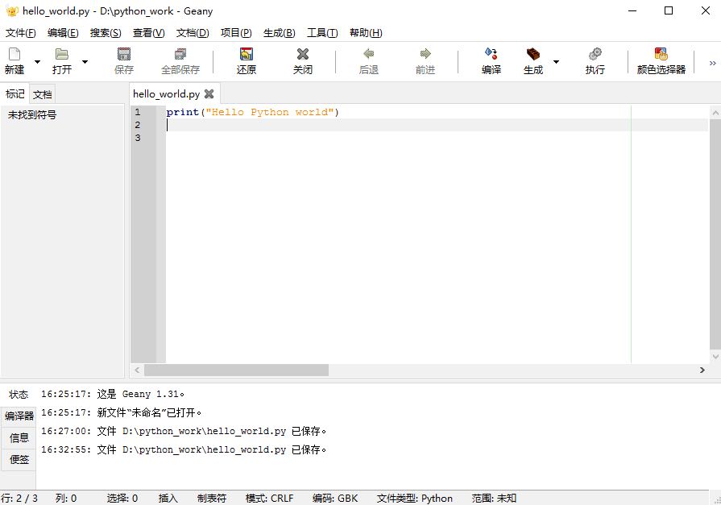Image resolution: width=721 pixels, height=505 pixels.
Task: Open the 搜索(S) menu
Action: [x=106, y=33]
